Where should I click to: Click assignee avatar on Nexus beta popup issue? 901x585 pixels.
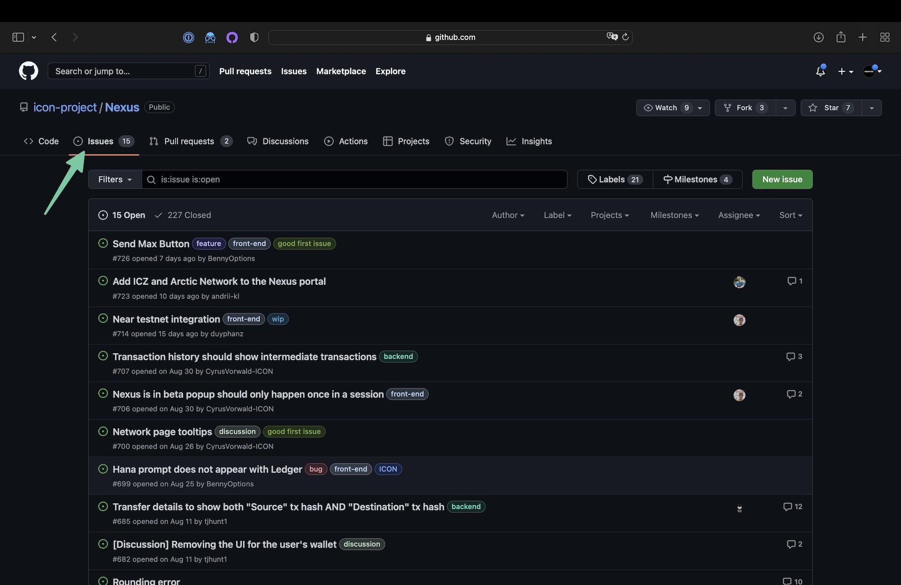coord(740,395)
